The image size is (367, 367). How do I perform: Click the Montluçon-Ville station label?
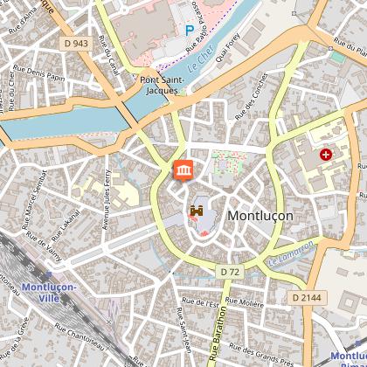49,293
